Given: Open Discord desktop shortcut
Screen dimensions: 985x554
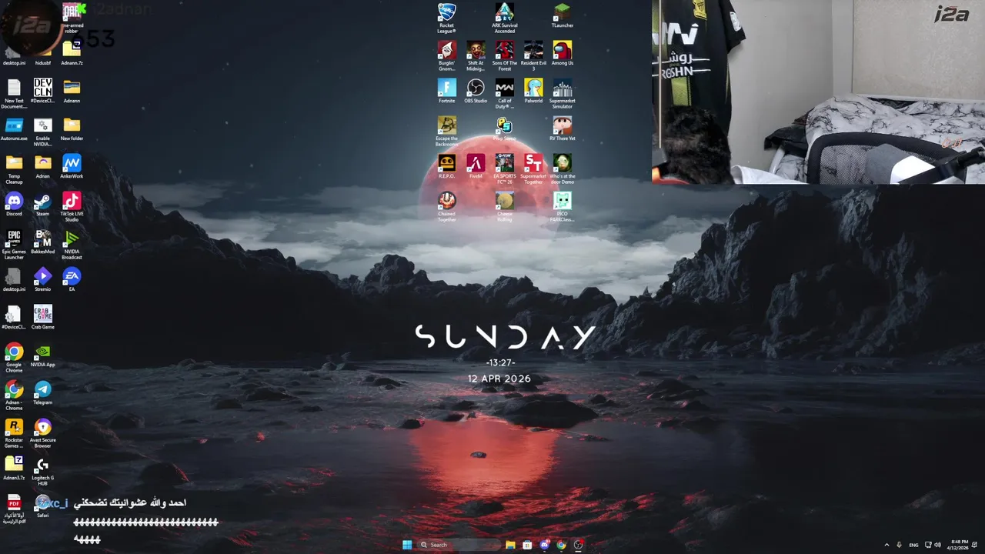Looking at the screenshot, I should (x=14, y=204).
